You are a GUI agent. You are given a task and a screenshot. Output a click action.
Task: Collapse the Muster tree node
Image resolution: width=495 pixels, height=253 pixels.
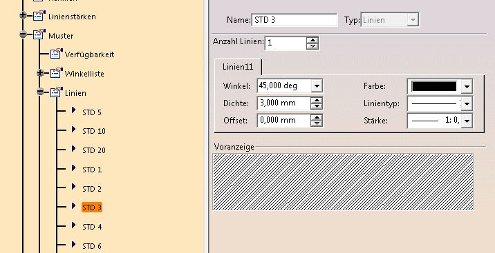pos(23,34)
